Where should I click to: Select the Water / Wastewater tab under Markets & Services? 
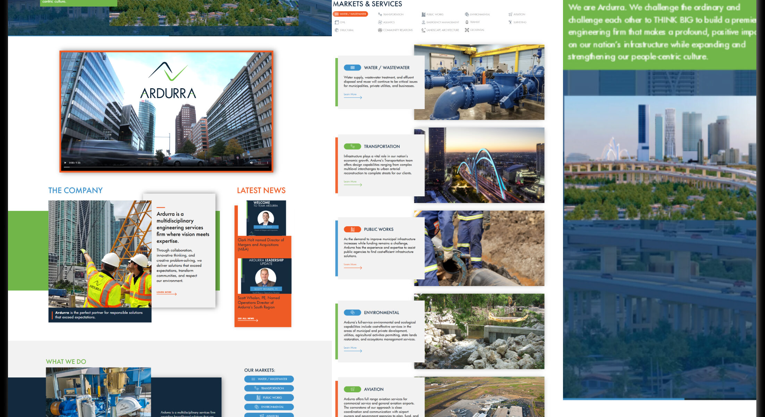click(x=351, y=14)
